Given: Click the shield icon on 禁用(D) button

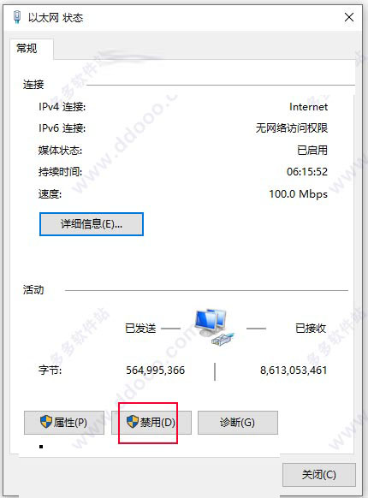Looking at the screenshot, I should 133,422.
